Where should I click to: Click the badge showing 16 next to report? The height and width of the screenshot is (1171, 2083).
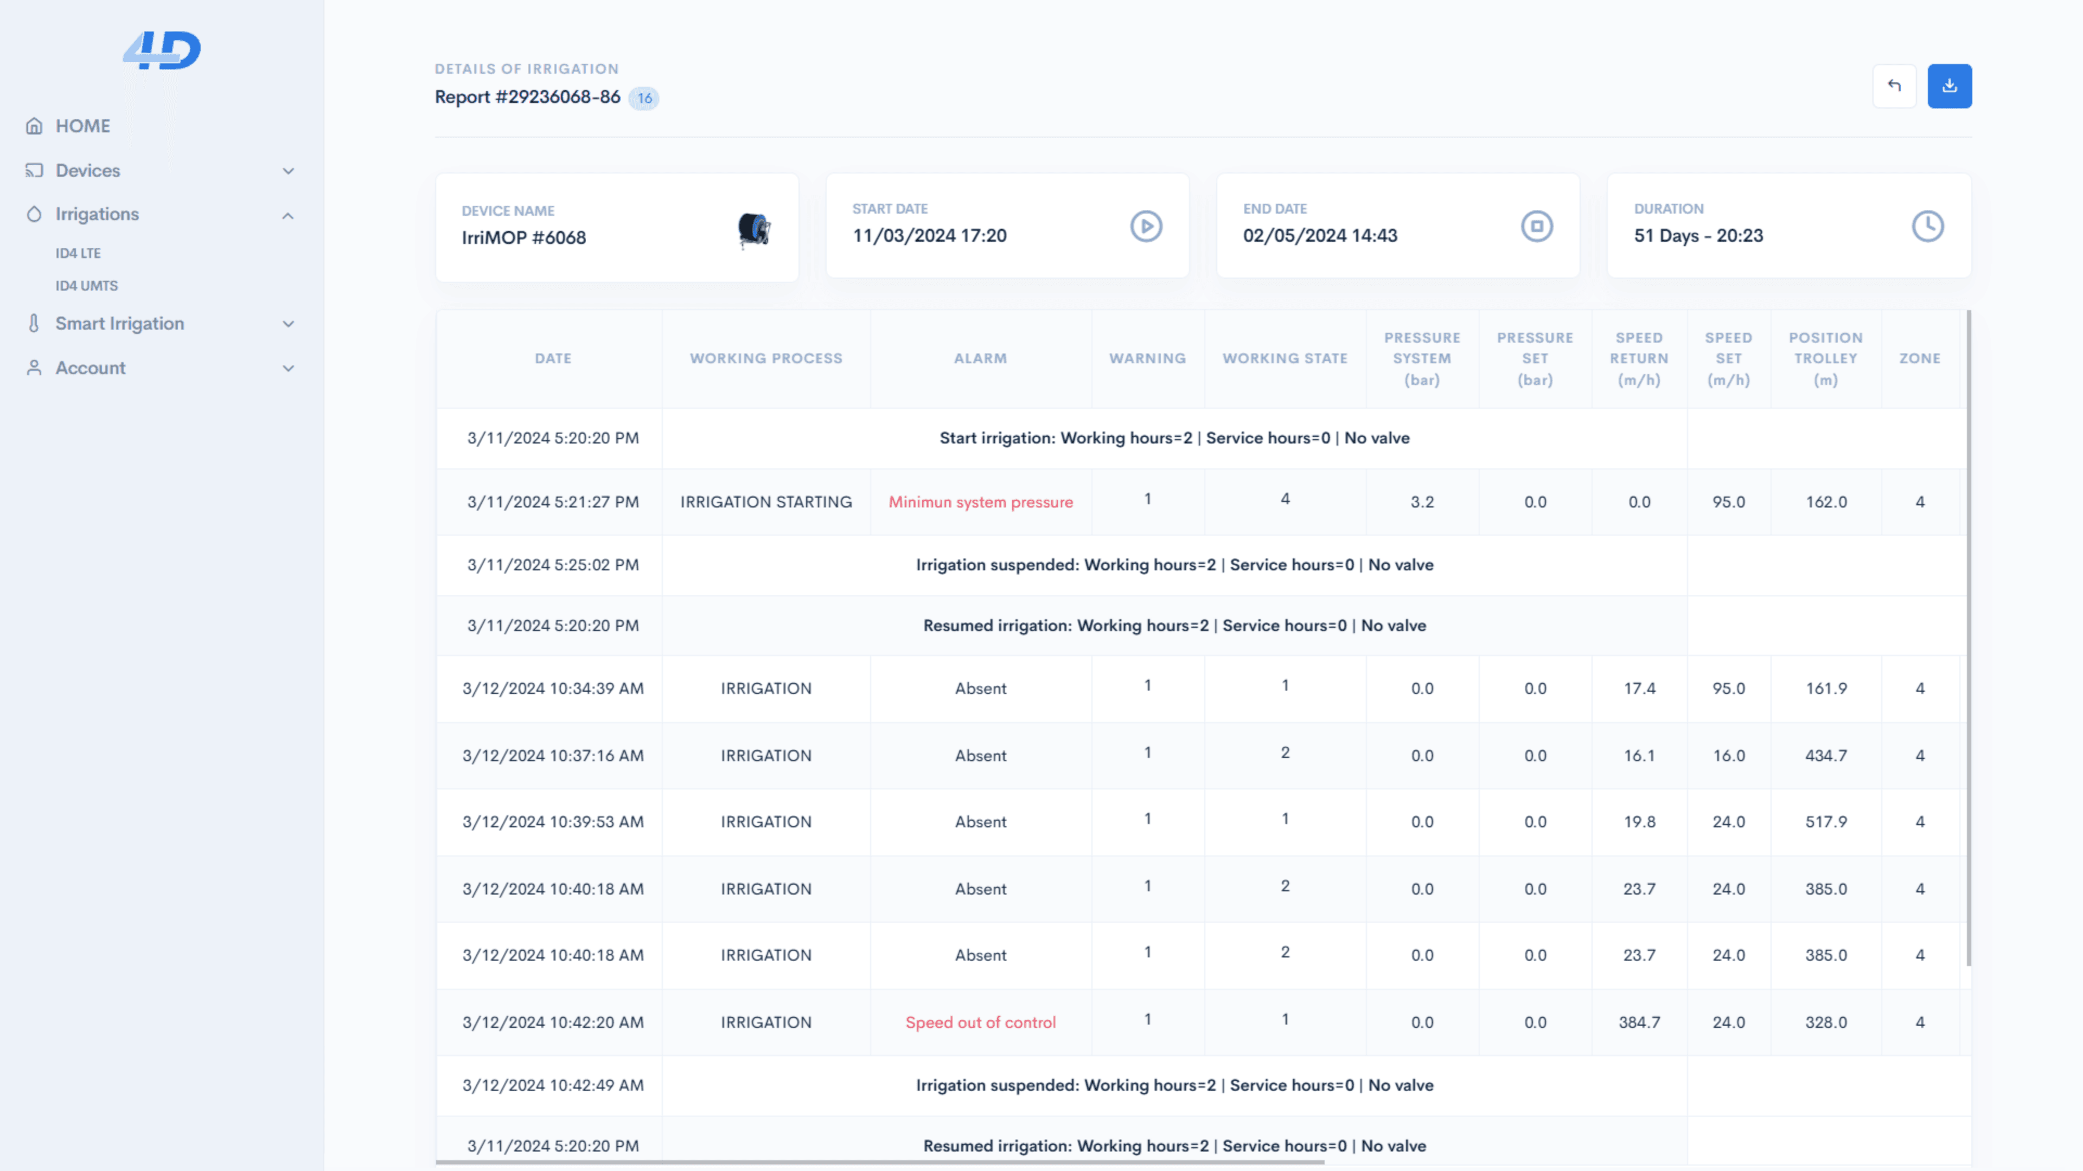point(644,98)
